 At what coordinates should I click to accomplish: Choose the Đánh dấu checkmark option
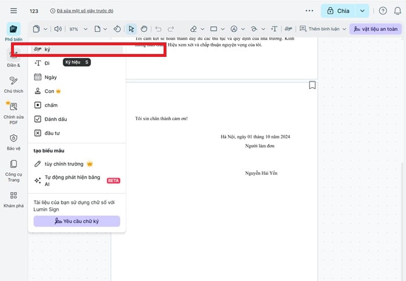[x=56, y=119]
